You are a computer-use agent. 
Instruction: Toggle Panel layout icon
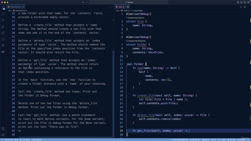(x=242, y=2)
